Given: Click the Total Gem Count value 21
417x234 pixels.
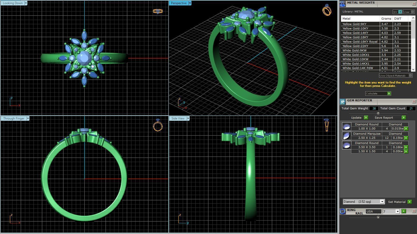Looking at the screenshot, I should (x=411, y=108).
